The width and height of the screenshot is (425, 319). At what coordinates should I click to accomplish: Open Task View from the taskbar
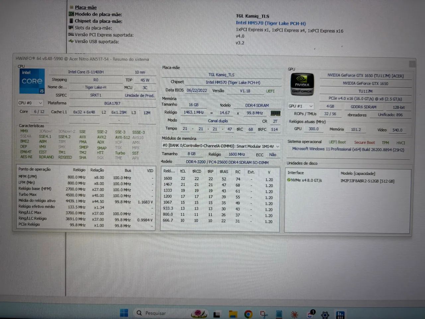[217, 314]
